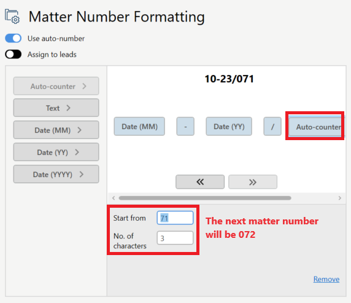351x303 pixels.
Task: Click the double right chevron move button
Action: 253,182
